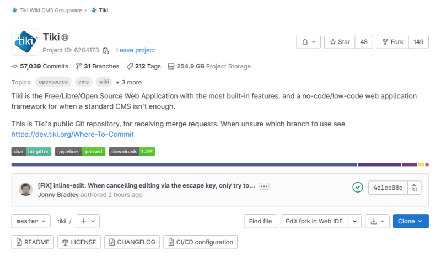
Task: Fork the Tiki repository
Action: [x=392, y=42]
